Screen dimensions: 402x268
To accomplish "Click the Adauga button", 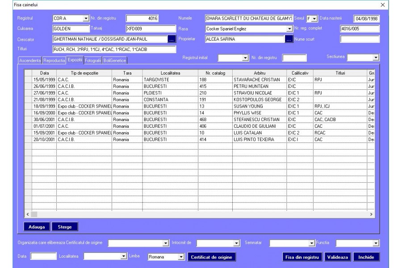I will click(x=37, y=227).
